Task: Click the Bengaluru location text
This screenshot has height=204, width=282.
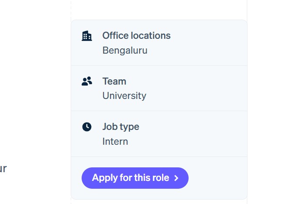Action: 125,50
